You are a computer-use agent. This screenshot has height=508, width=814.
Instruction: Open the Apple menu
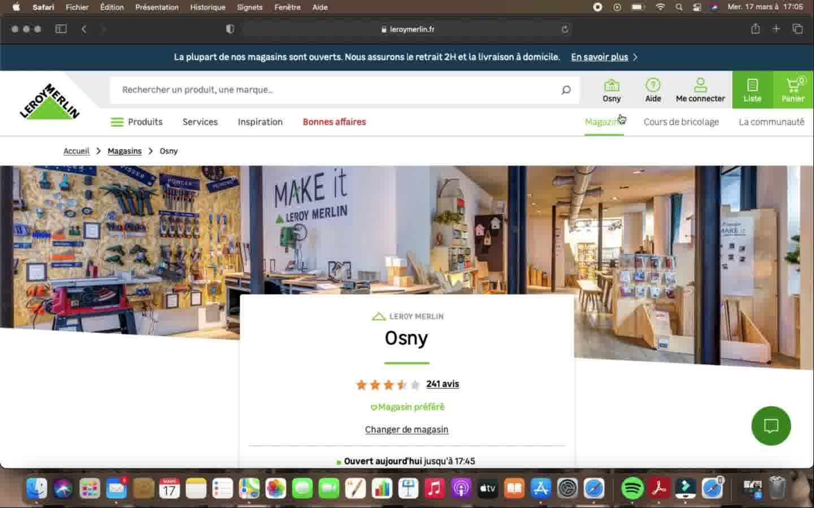(16, 7)
